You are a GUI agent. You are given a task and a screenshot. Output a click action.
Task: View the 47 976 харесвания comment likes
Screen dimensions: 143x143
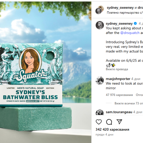119,95
